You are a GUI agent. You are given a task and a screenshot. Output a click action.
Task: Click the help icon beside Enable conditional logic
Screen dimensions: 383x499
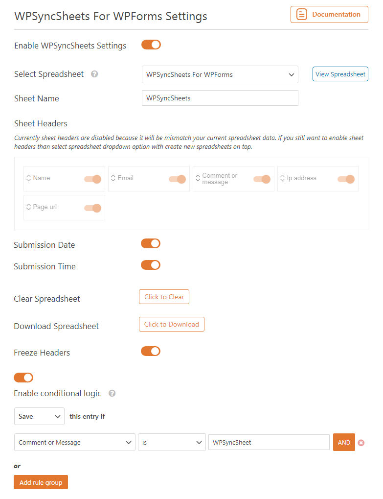coord(112,393)
